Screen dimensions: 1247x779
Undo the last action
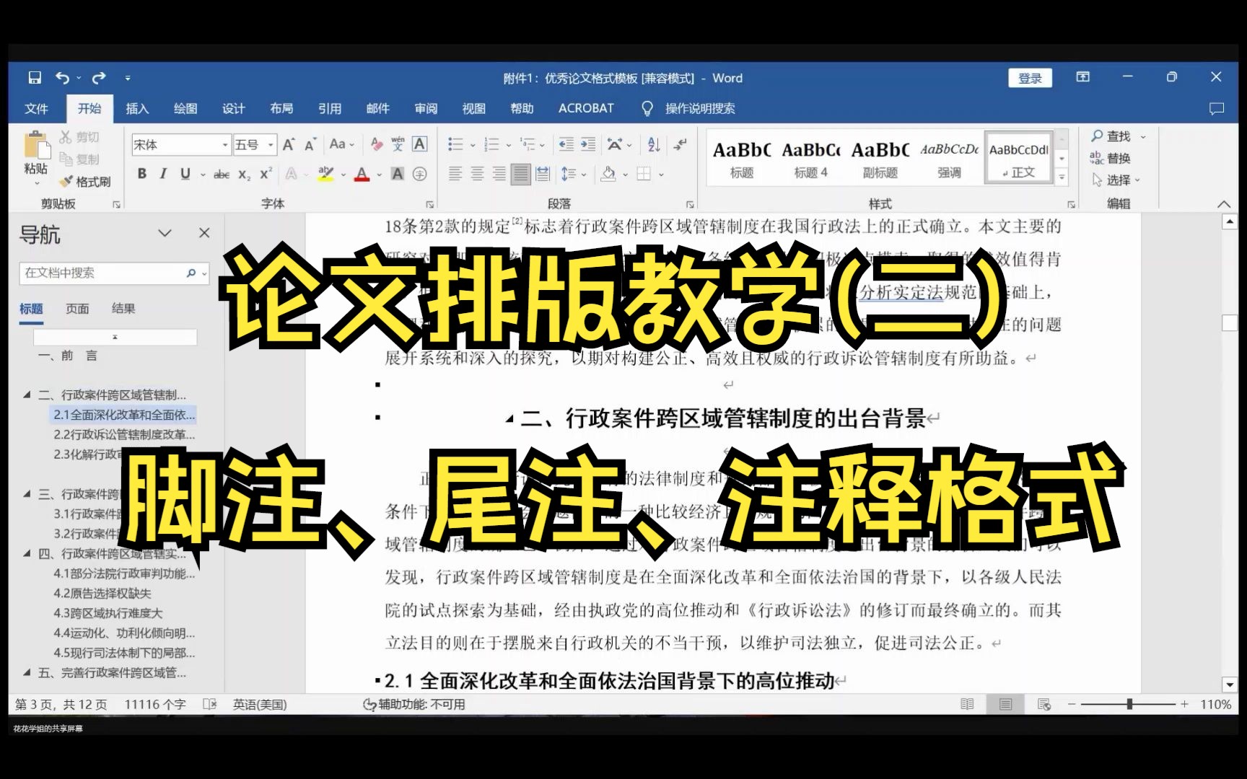coord(63,77)
